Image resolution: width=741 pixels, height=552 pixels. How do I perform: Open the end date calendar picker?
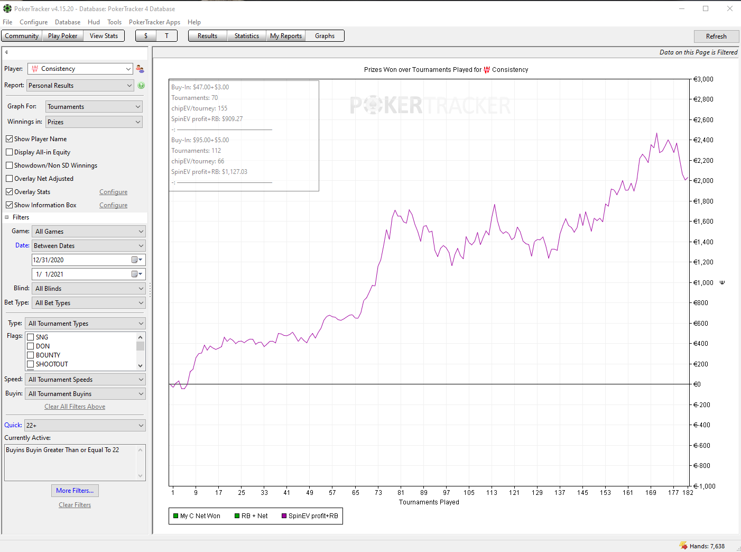coord(137,274)
